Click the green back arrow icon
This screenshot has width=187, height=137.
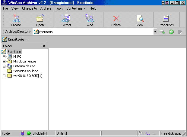coord(171,32)
